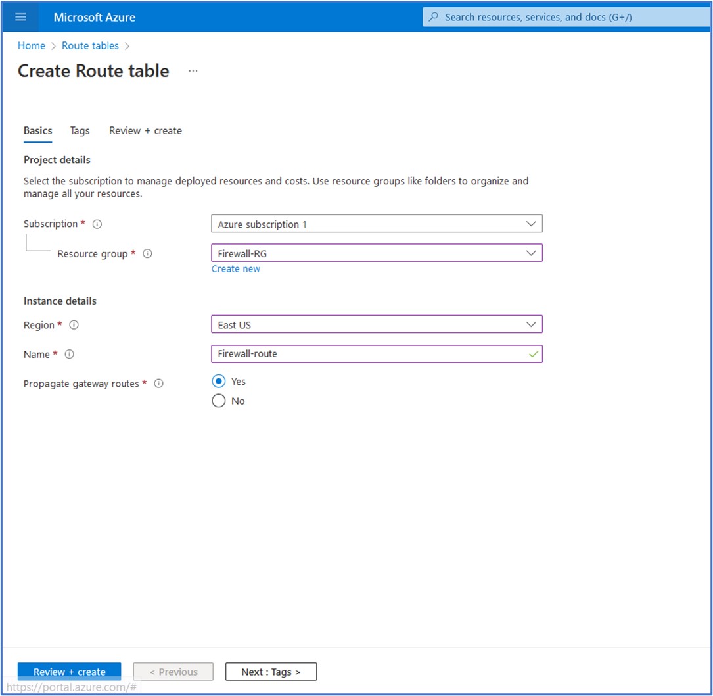Viewport: 713px width, 696px height.
Task: Click info icon for Propagate gateway routes
Action: click(158, 384)
